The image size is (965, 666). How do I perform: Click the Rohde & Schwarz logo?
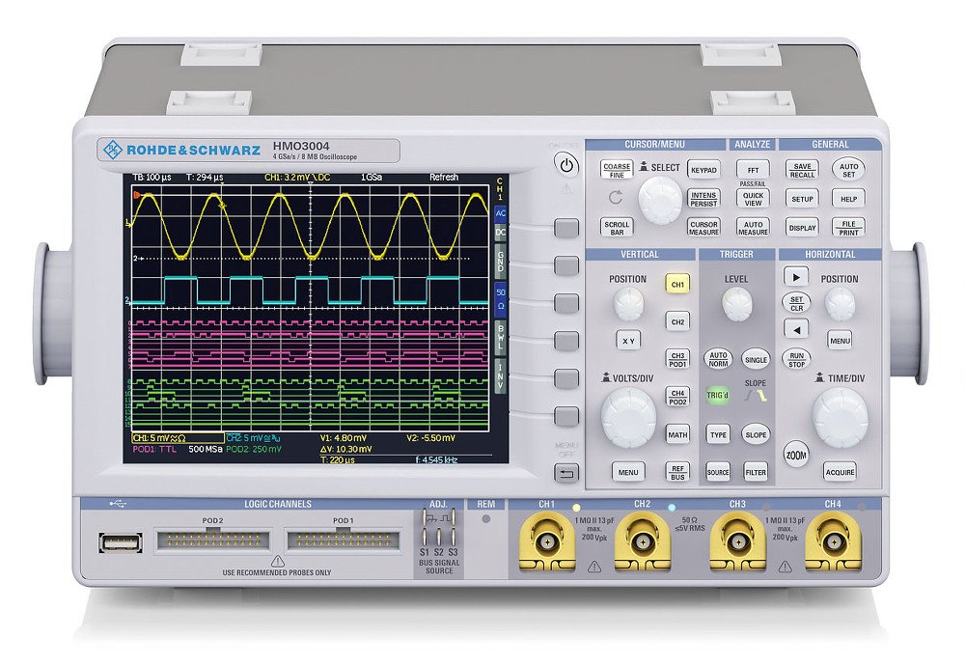coord(181,150)
